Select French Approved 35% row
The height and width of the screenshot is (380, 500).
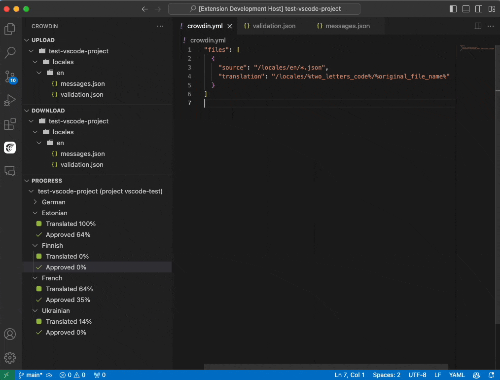[97, 300]
